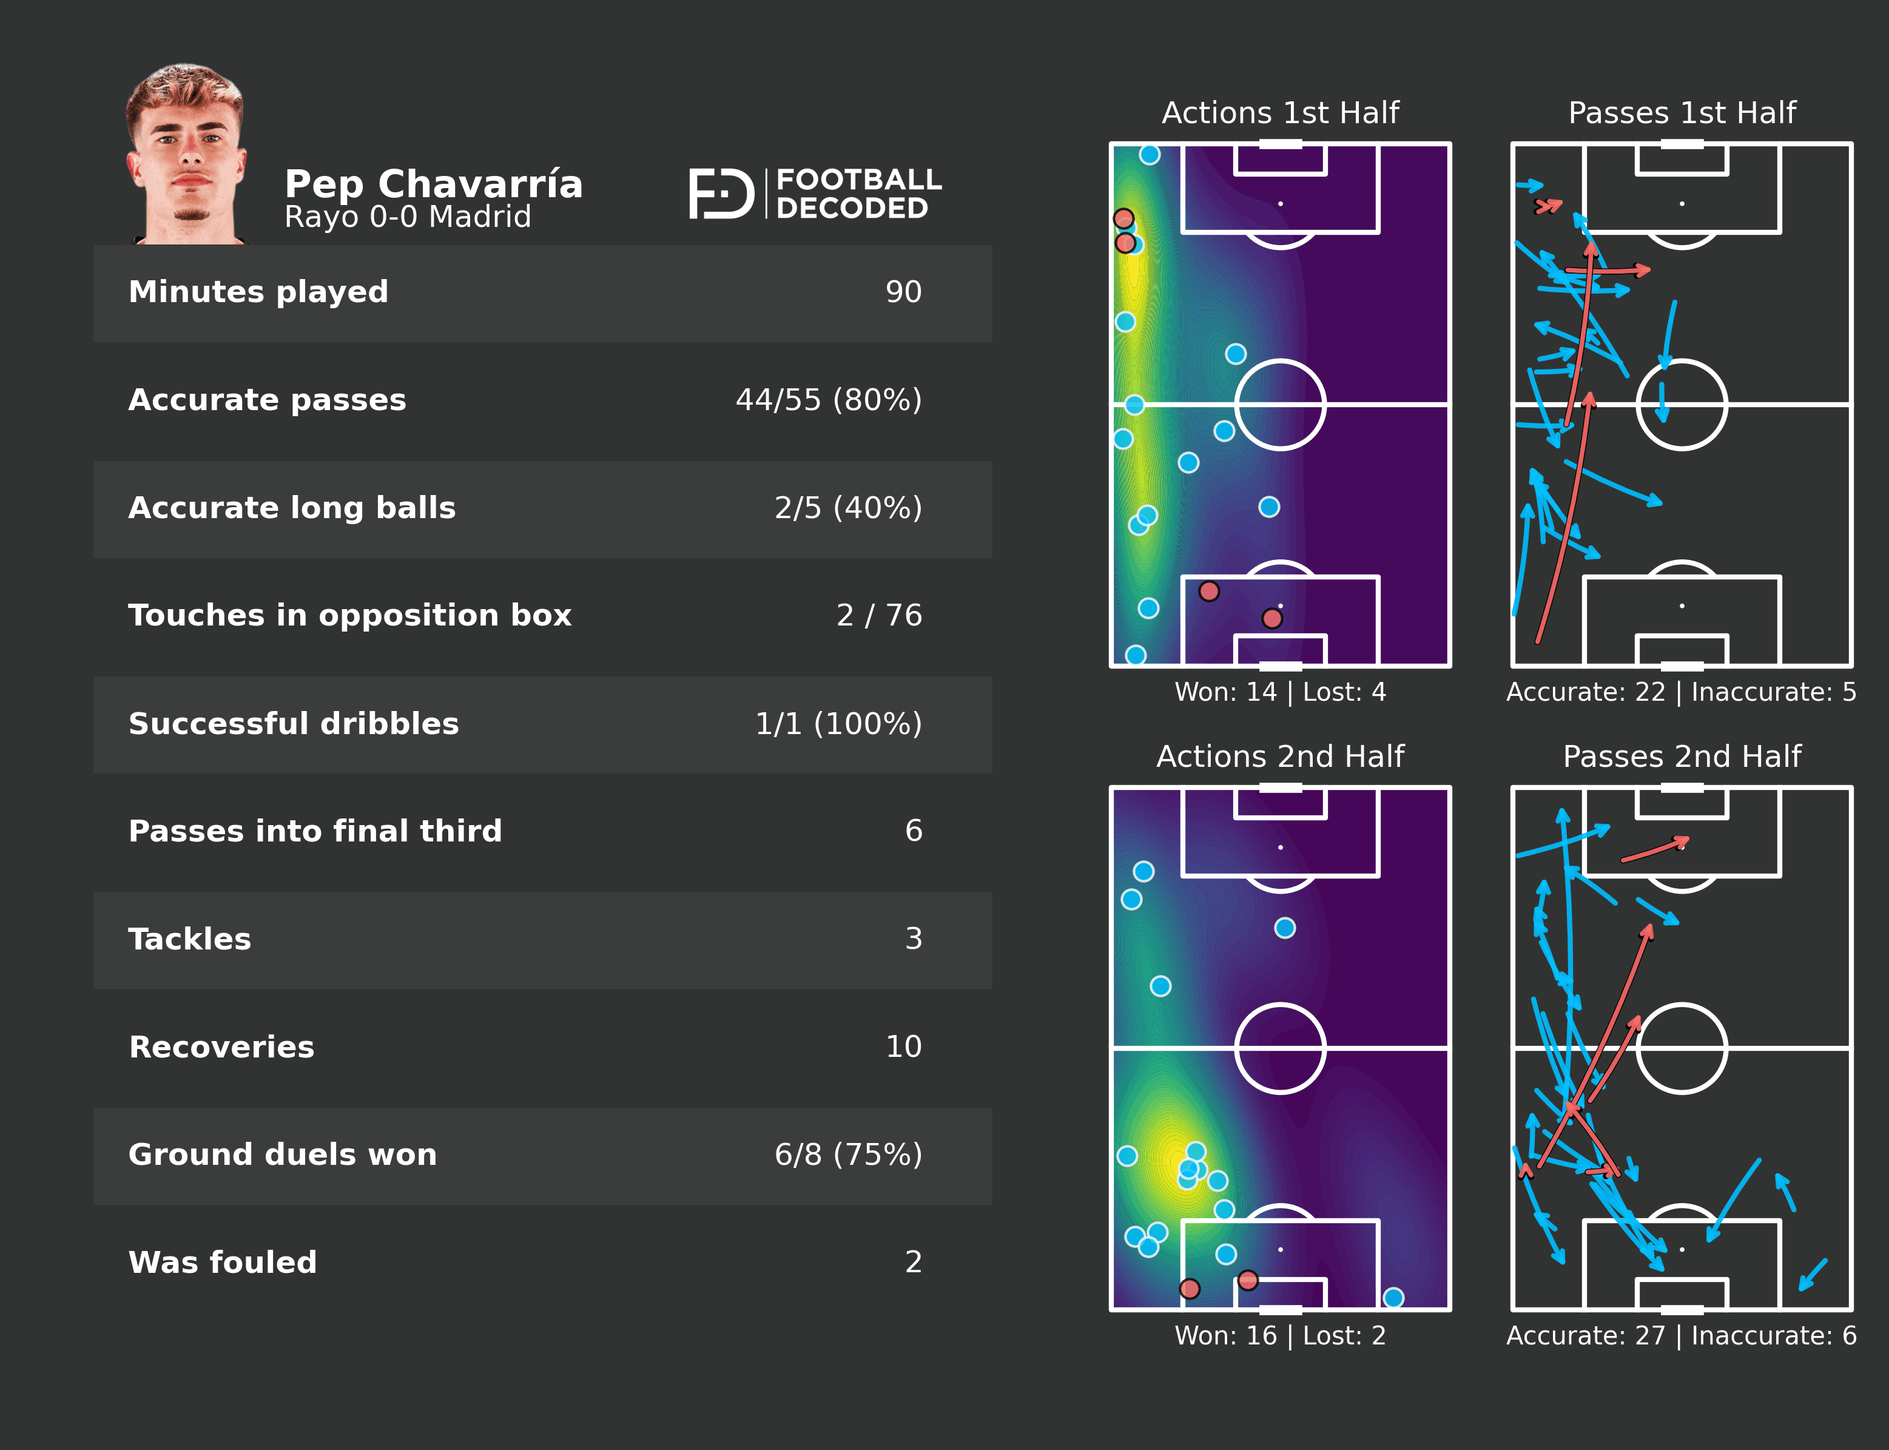Select the Pep Chavarría name heading
This screenshot has height=1450, width=1889.
click(x=433, y=184)
